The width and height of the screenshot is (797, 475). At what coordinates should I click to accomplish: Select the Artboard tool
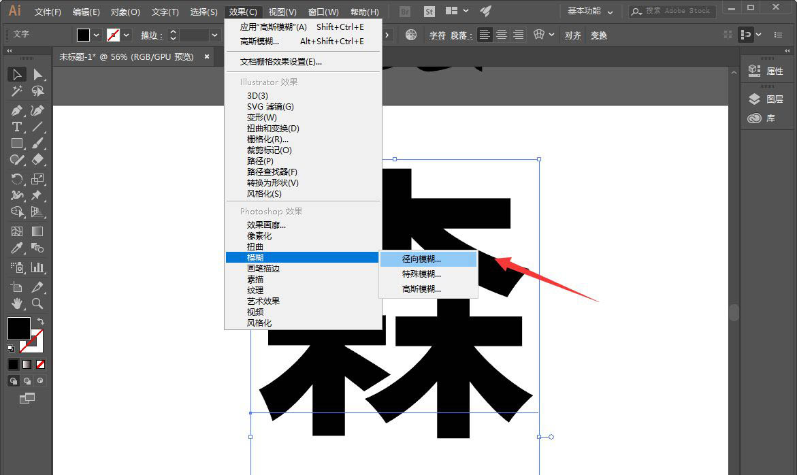click(17, 287)
